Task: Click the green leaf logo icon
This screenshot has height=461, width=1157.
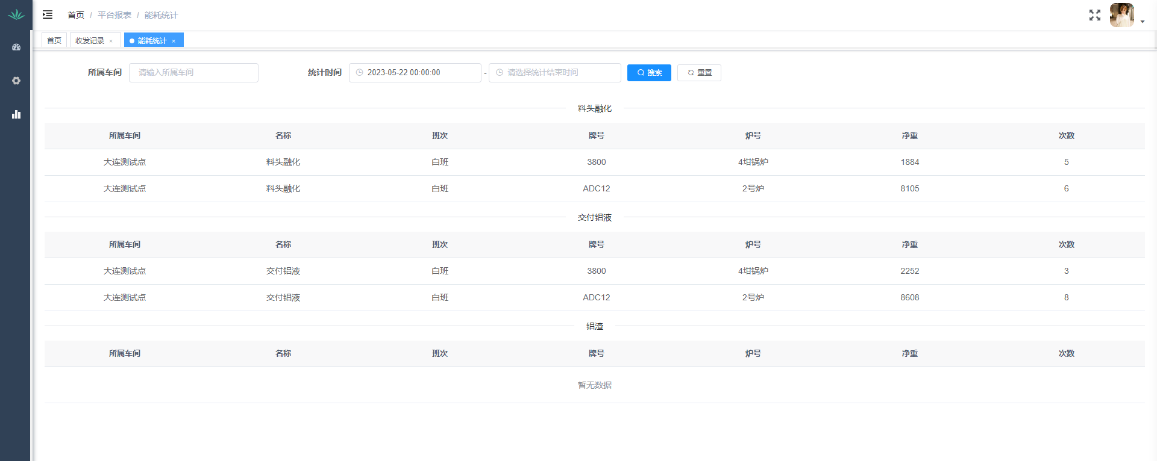Action: (16, 14)
